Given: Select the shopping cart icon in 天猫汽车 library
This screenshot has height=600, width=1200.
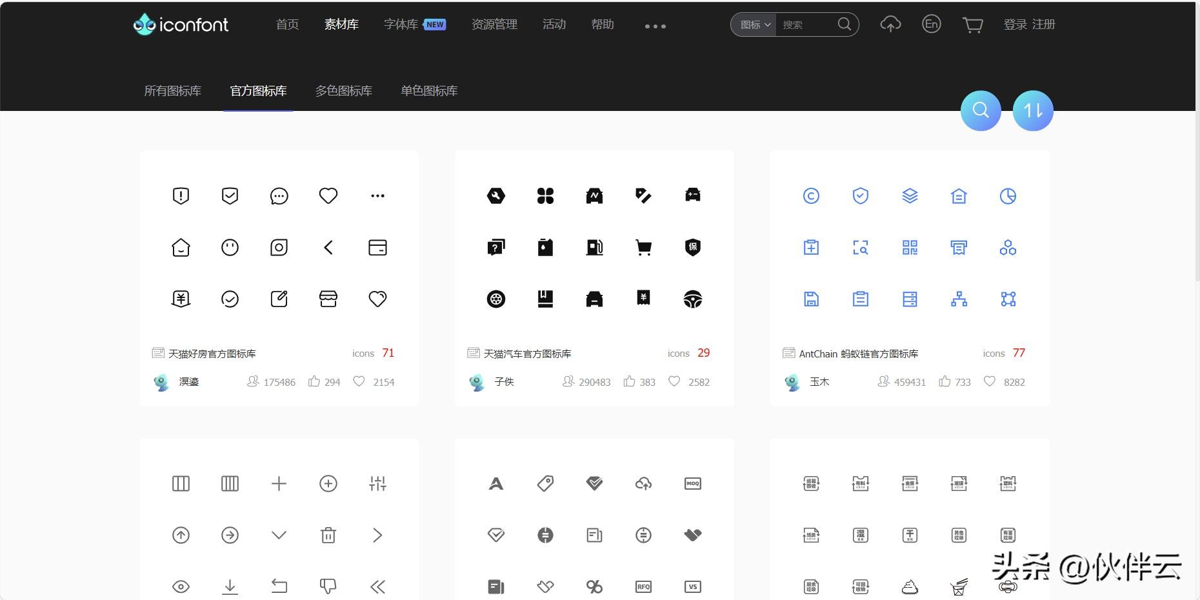Looking at the screenshot, I should click(x=643, y=248).
